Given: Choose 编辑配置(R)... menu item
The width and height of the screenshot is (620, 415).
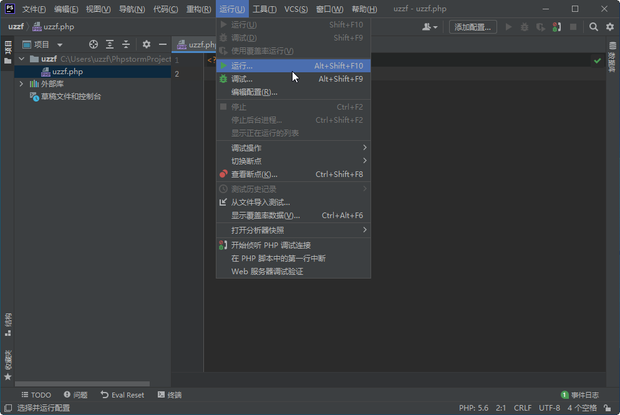Looking at the screenshot, I should click(293, 92).
